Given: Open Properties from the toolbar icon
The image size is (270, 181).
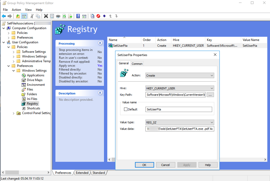Looking at the screenshot, I should point(52,16).
